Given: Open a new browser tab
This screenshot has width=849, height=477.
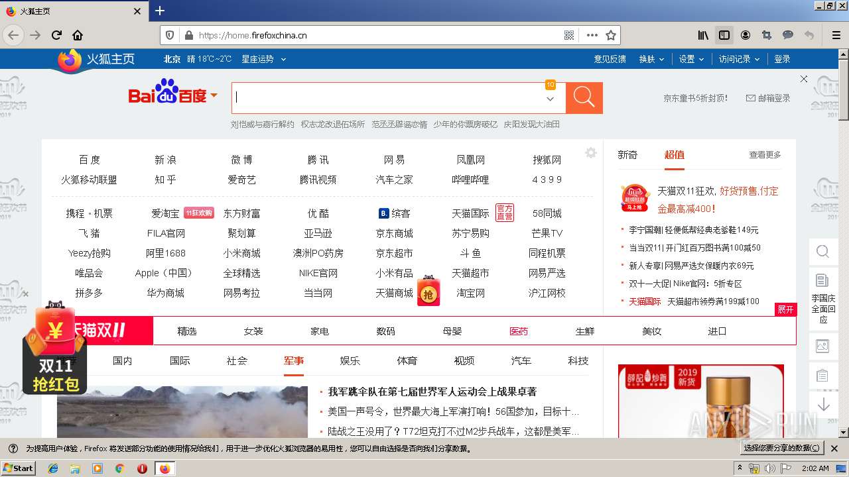Looking at the screenshot, I should (160, 11).
